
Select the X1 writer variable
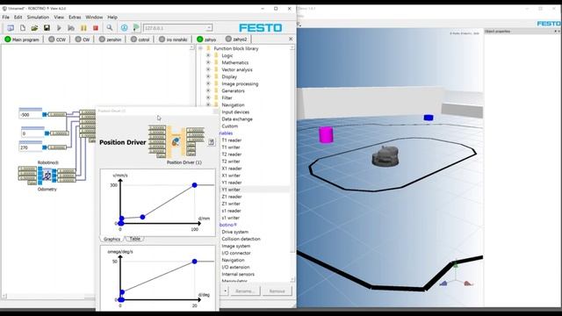coord(231,176)
